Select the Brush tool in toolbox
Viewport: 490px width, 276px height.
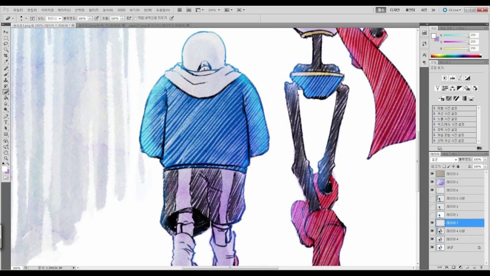6,74
